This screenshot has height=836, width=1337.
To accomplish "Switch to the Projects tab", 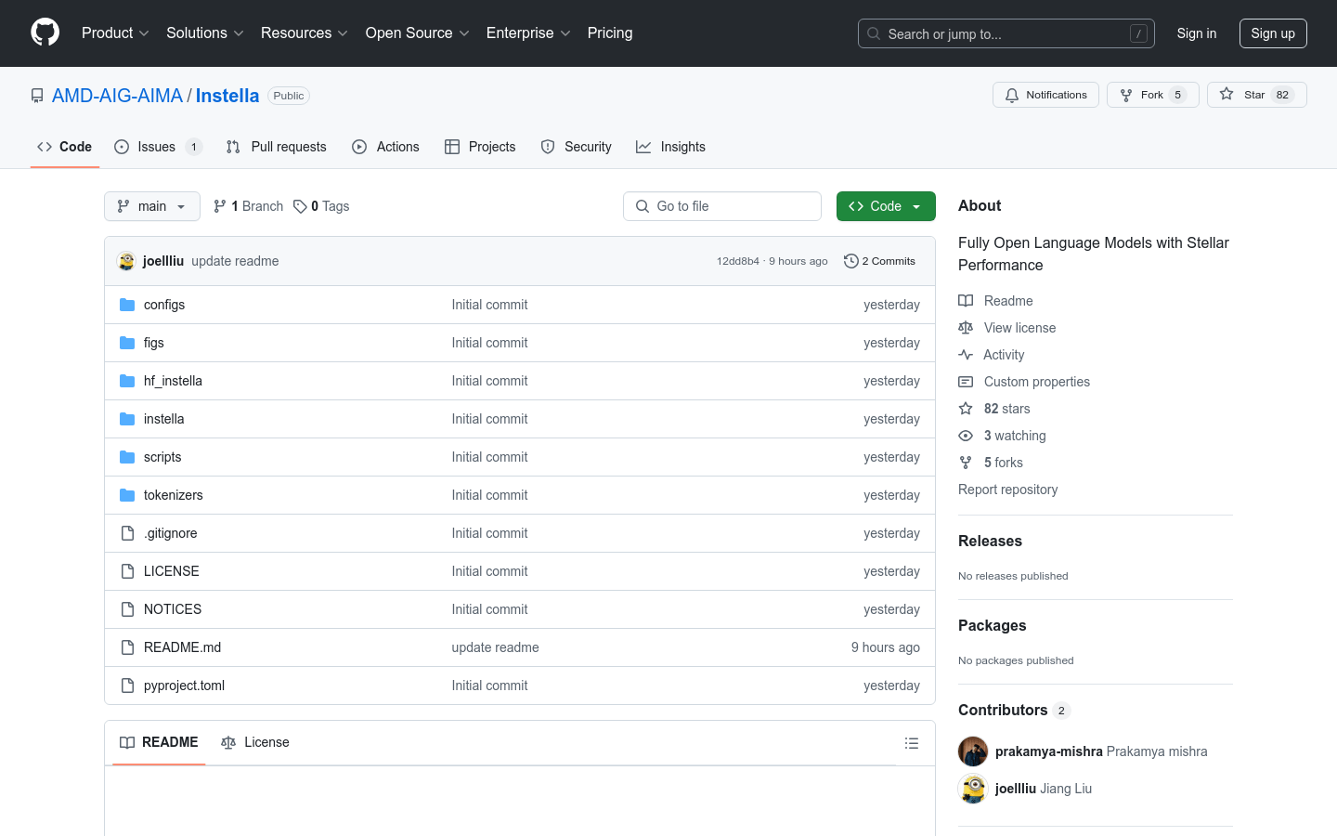I will click(x=480, y=147).
